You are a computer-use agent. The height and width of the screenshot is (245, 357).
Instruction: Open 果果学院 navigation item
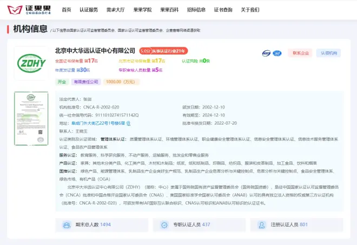tap(142, 10)
